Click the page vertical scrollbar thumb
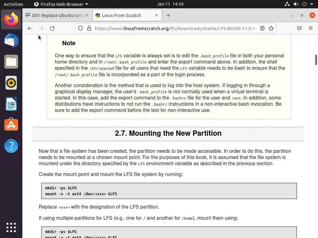 316,60
